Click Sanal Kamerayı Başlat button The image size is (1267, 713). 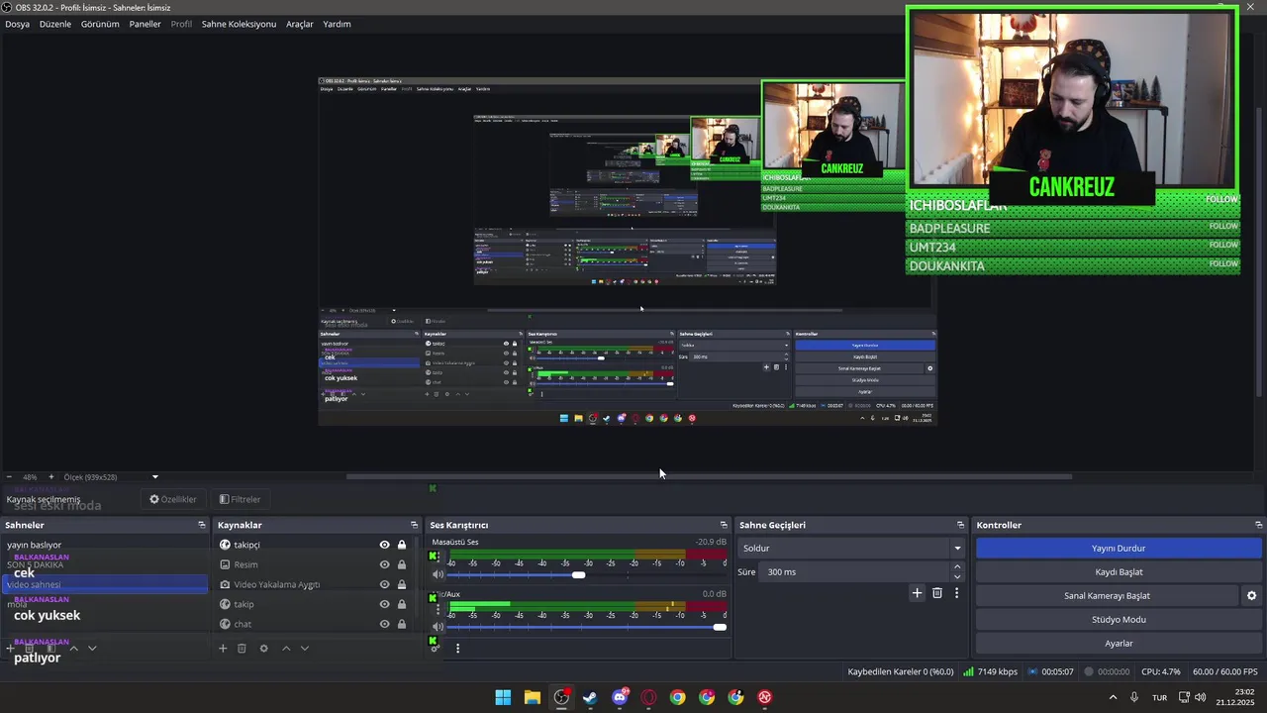pyautogui.click(x=1107, y=596)
